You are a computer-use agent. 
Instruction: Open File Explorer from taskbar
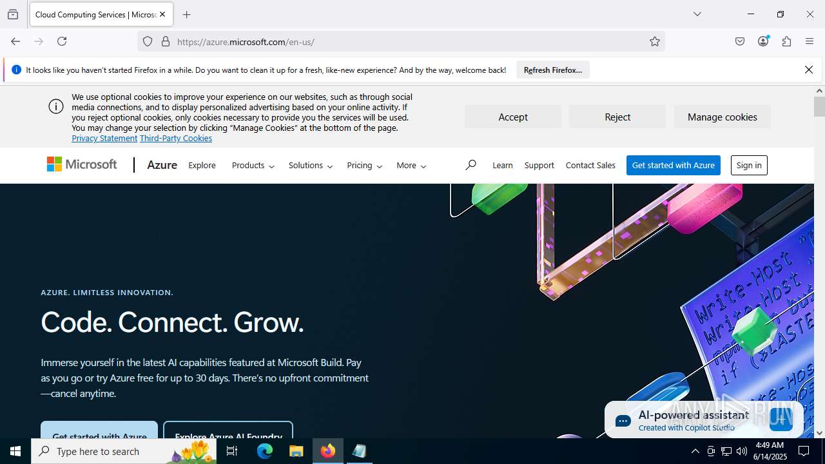click(296, 451)
